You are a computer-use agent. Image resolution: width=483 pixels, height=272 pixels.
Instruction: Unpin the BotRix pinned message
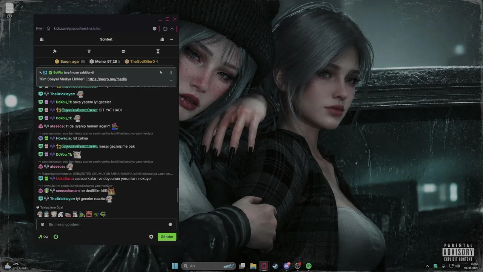(x=161, y=73)
